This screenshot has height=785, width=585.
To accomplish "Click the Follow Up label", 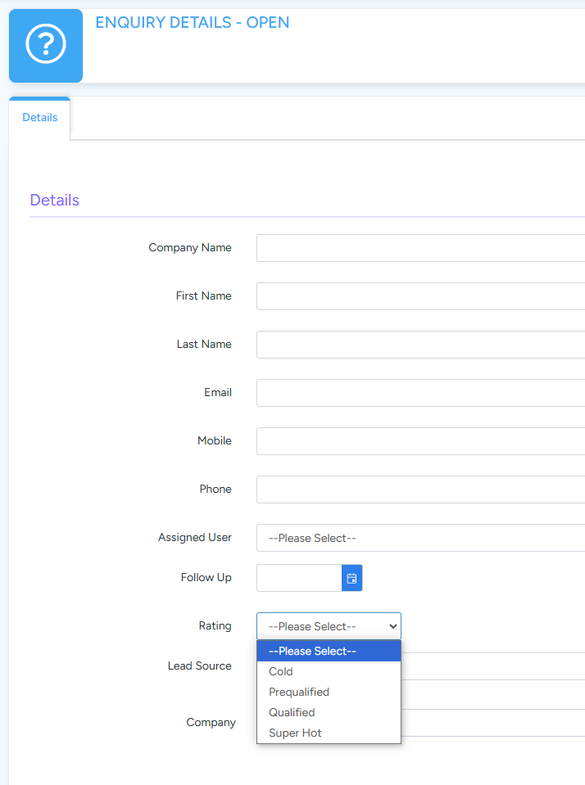I will click(206, 578).
